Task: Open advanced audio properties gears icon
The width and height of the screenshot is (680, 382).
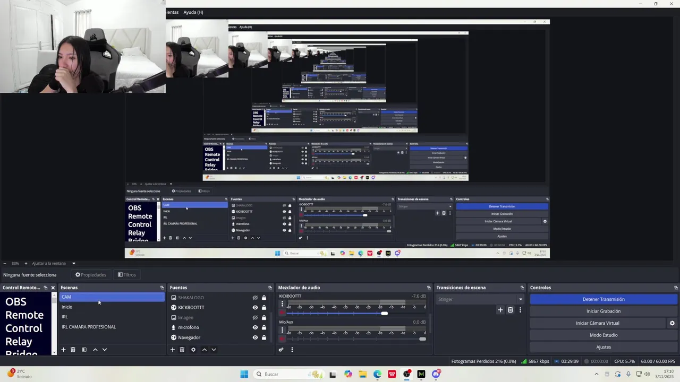Action: pos(281,350)
